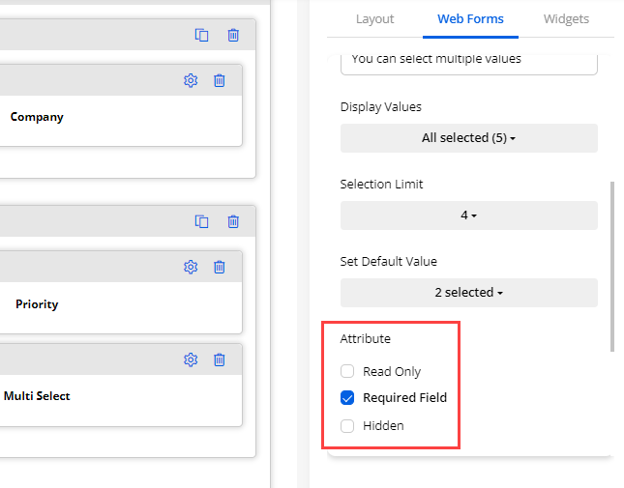This screenshot has height=488, width=624.
Task: Tick the Hidden attribute checkbox
Action: pos(347,425)
